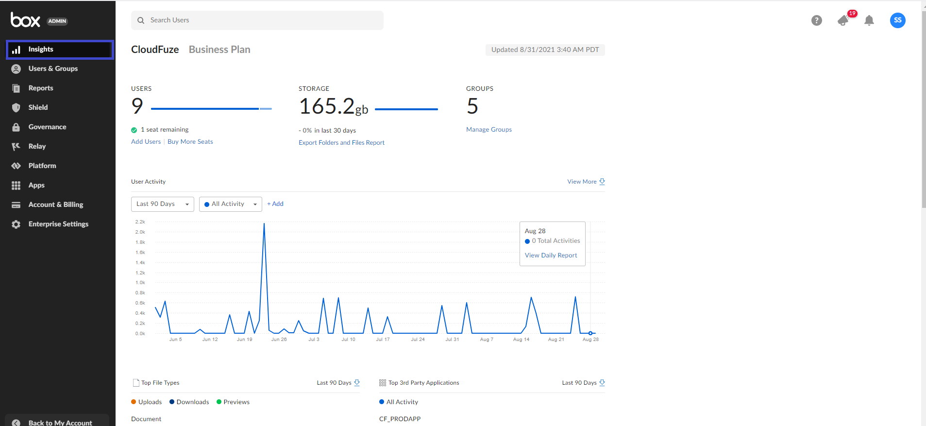Click Manage Groups link
The height and width of the screenshot is (426, 926).
489,130
